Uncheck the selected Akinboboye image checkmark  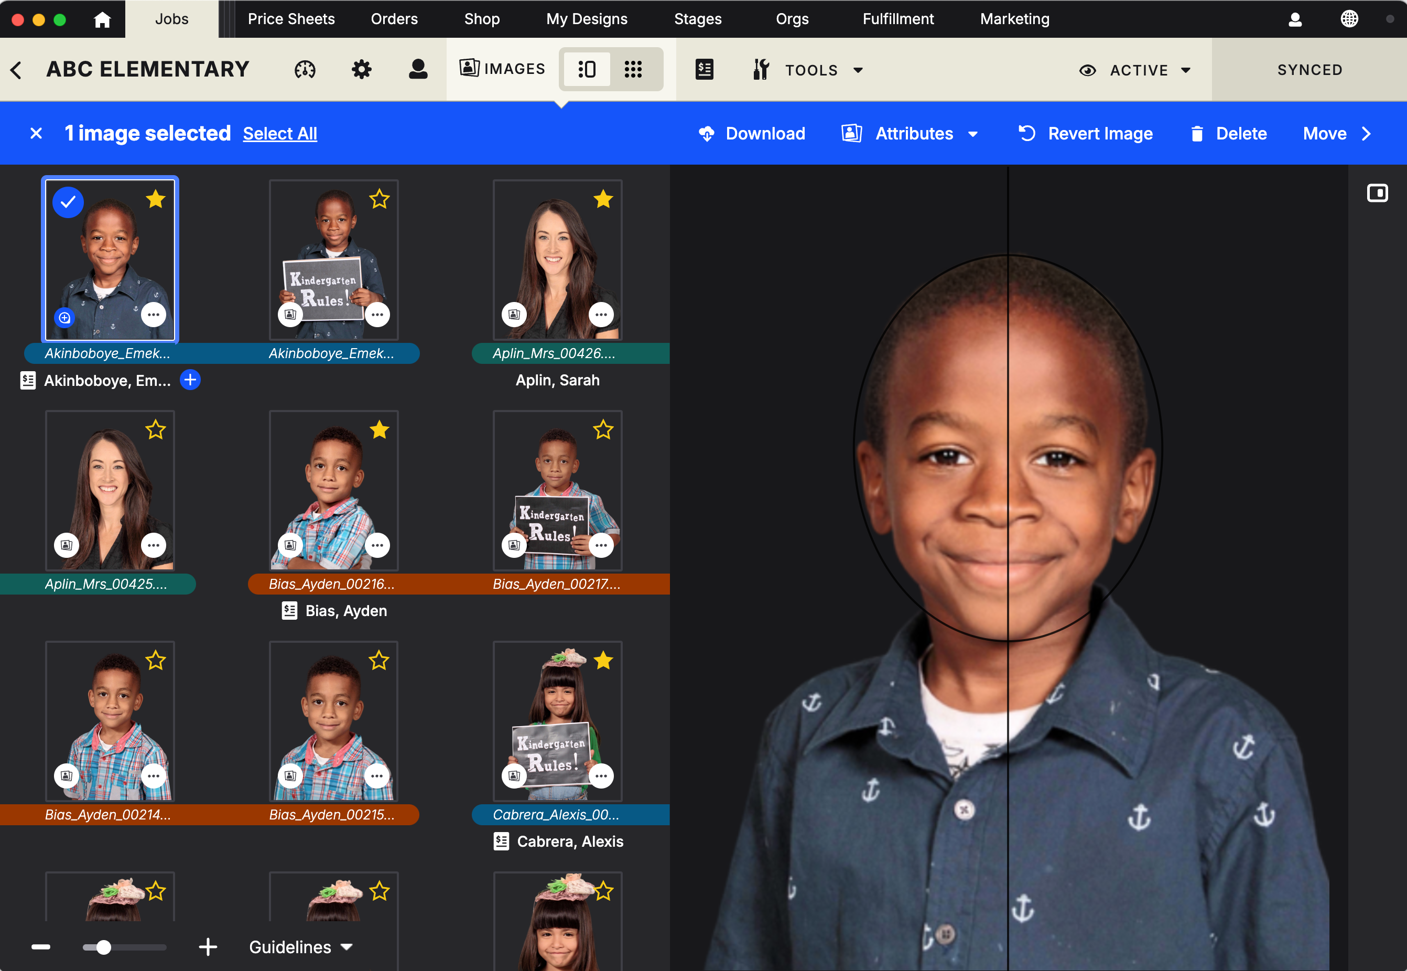coord(68,202)
